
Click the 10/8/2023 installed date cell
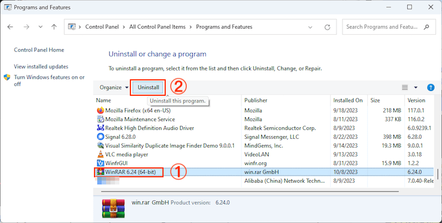coord(345,172)
